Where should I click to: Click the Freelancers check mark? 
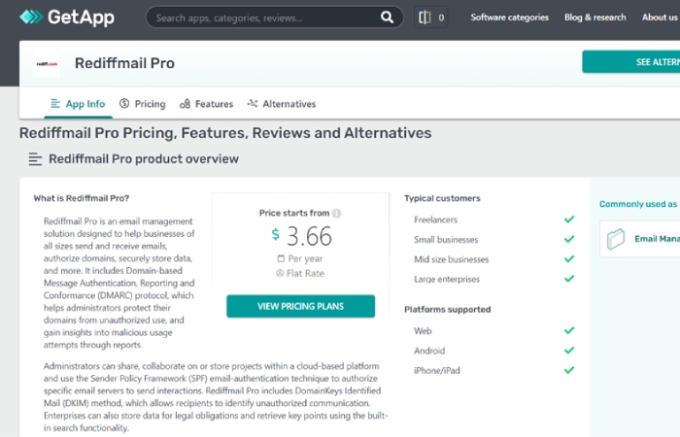click(569, 219)
